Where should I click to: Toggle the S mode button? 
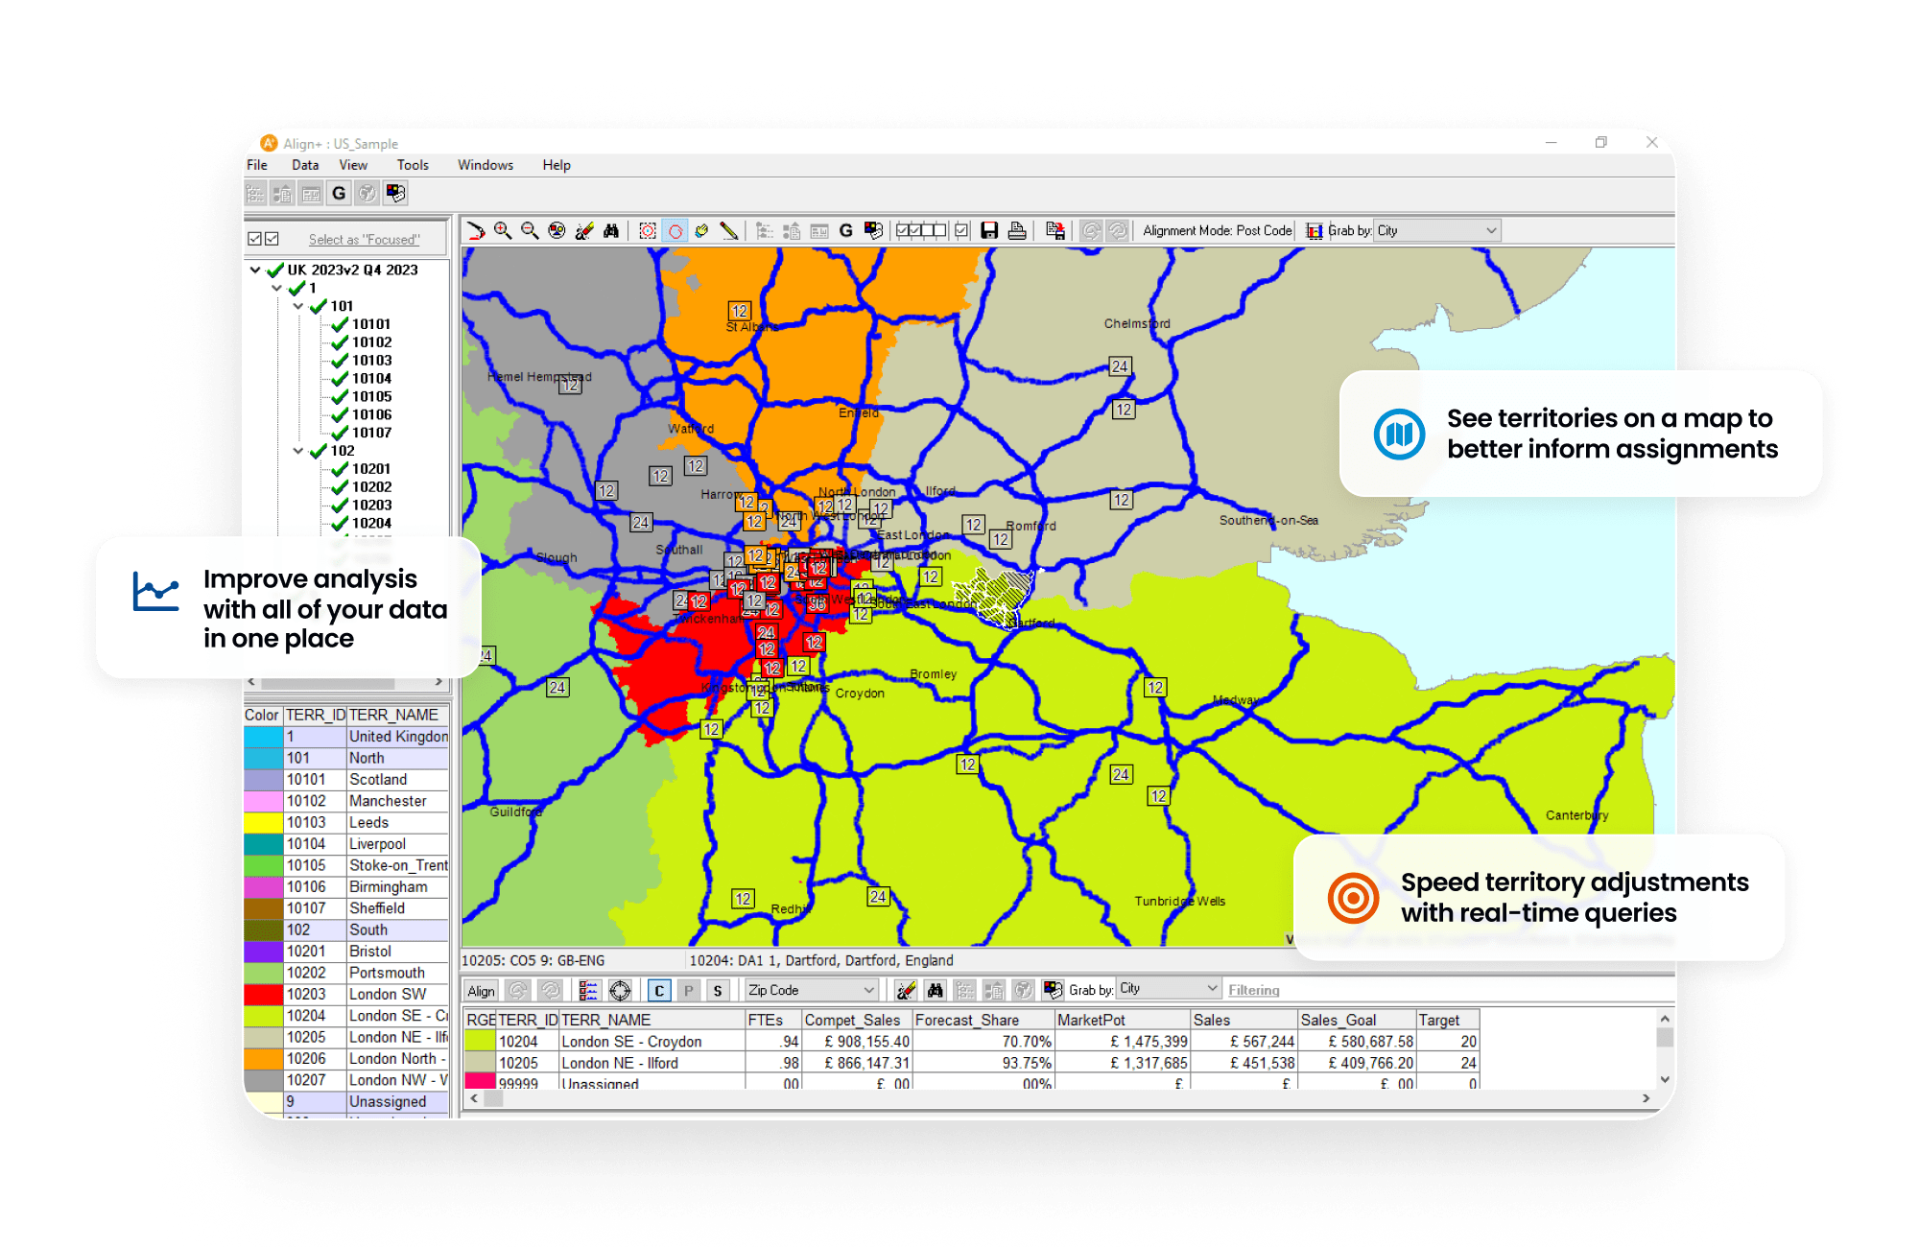[718, 991]
